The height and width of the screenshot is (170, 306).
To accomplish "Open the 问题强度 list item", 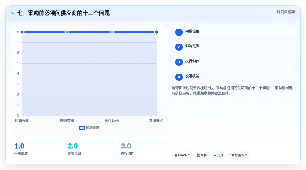I will click(x=233, y=31).
